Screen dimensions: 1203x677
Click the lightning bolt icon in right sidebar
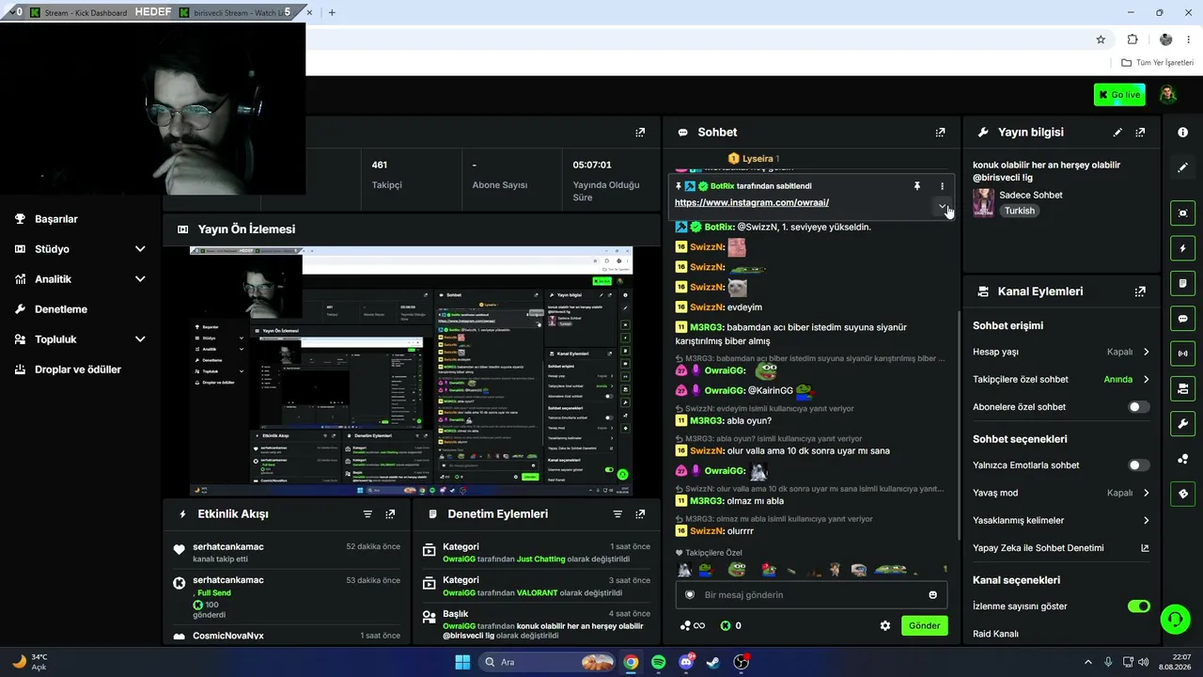pyautogui.click(x=1182, y=248)
